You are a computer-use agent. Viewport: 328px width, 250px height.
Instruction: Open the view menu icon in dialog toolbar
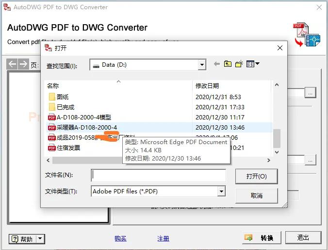[x=253, y=64]
